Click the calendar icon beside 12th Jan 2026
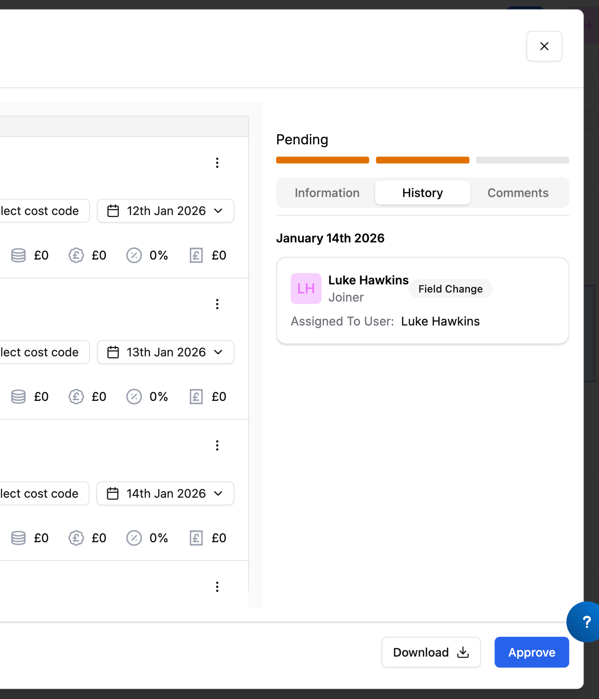Screen dimensions: 599x699 tap(113, 211)
